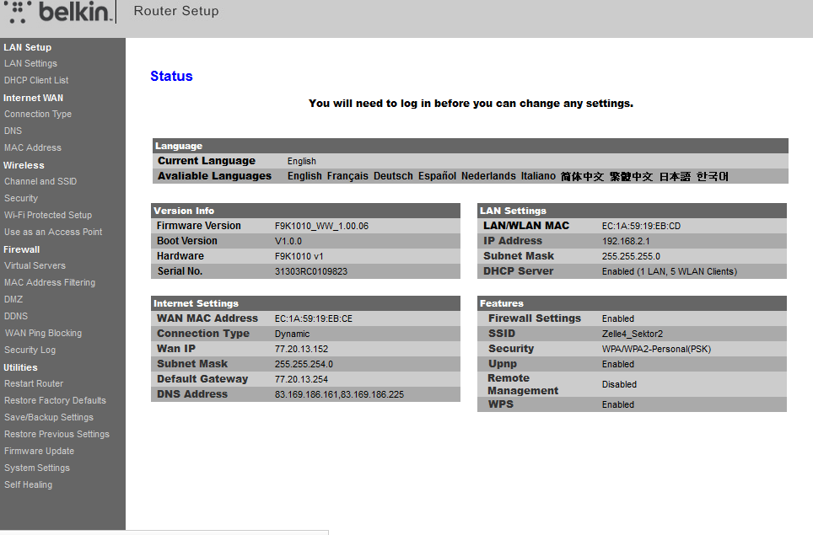This screenshot has width=813, height=535.
Task: Click the Belkin logo
Action: point(60,12)
